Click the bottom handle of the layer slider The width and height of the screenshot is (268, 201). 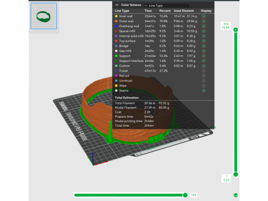click(236, 174)
